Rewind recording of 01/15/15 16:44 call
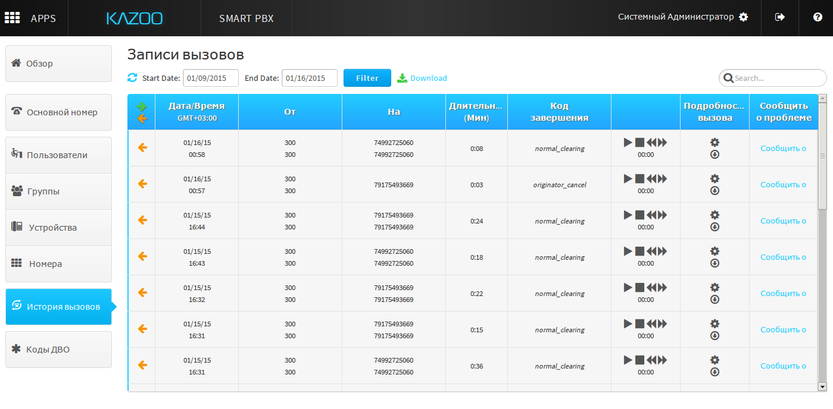Screen dimensions: 833x409 [x=651, y=215]
